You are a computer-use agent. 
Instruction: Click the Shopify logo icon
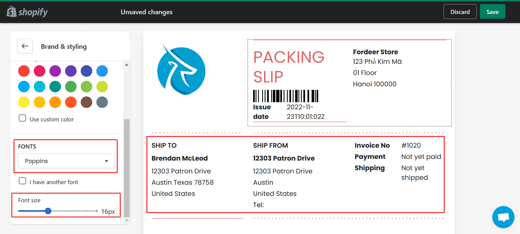click(12, 12)
